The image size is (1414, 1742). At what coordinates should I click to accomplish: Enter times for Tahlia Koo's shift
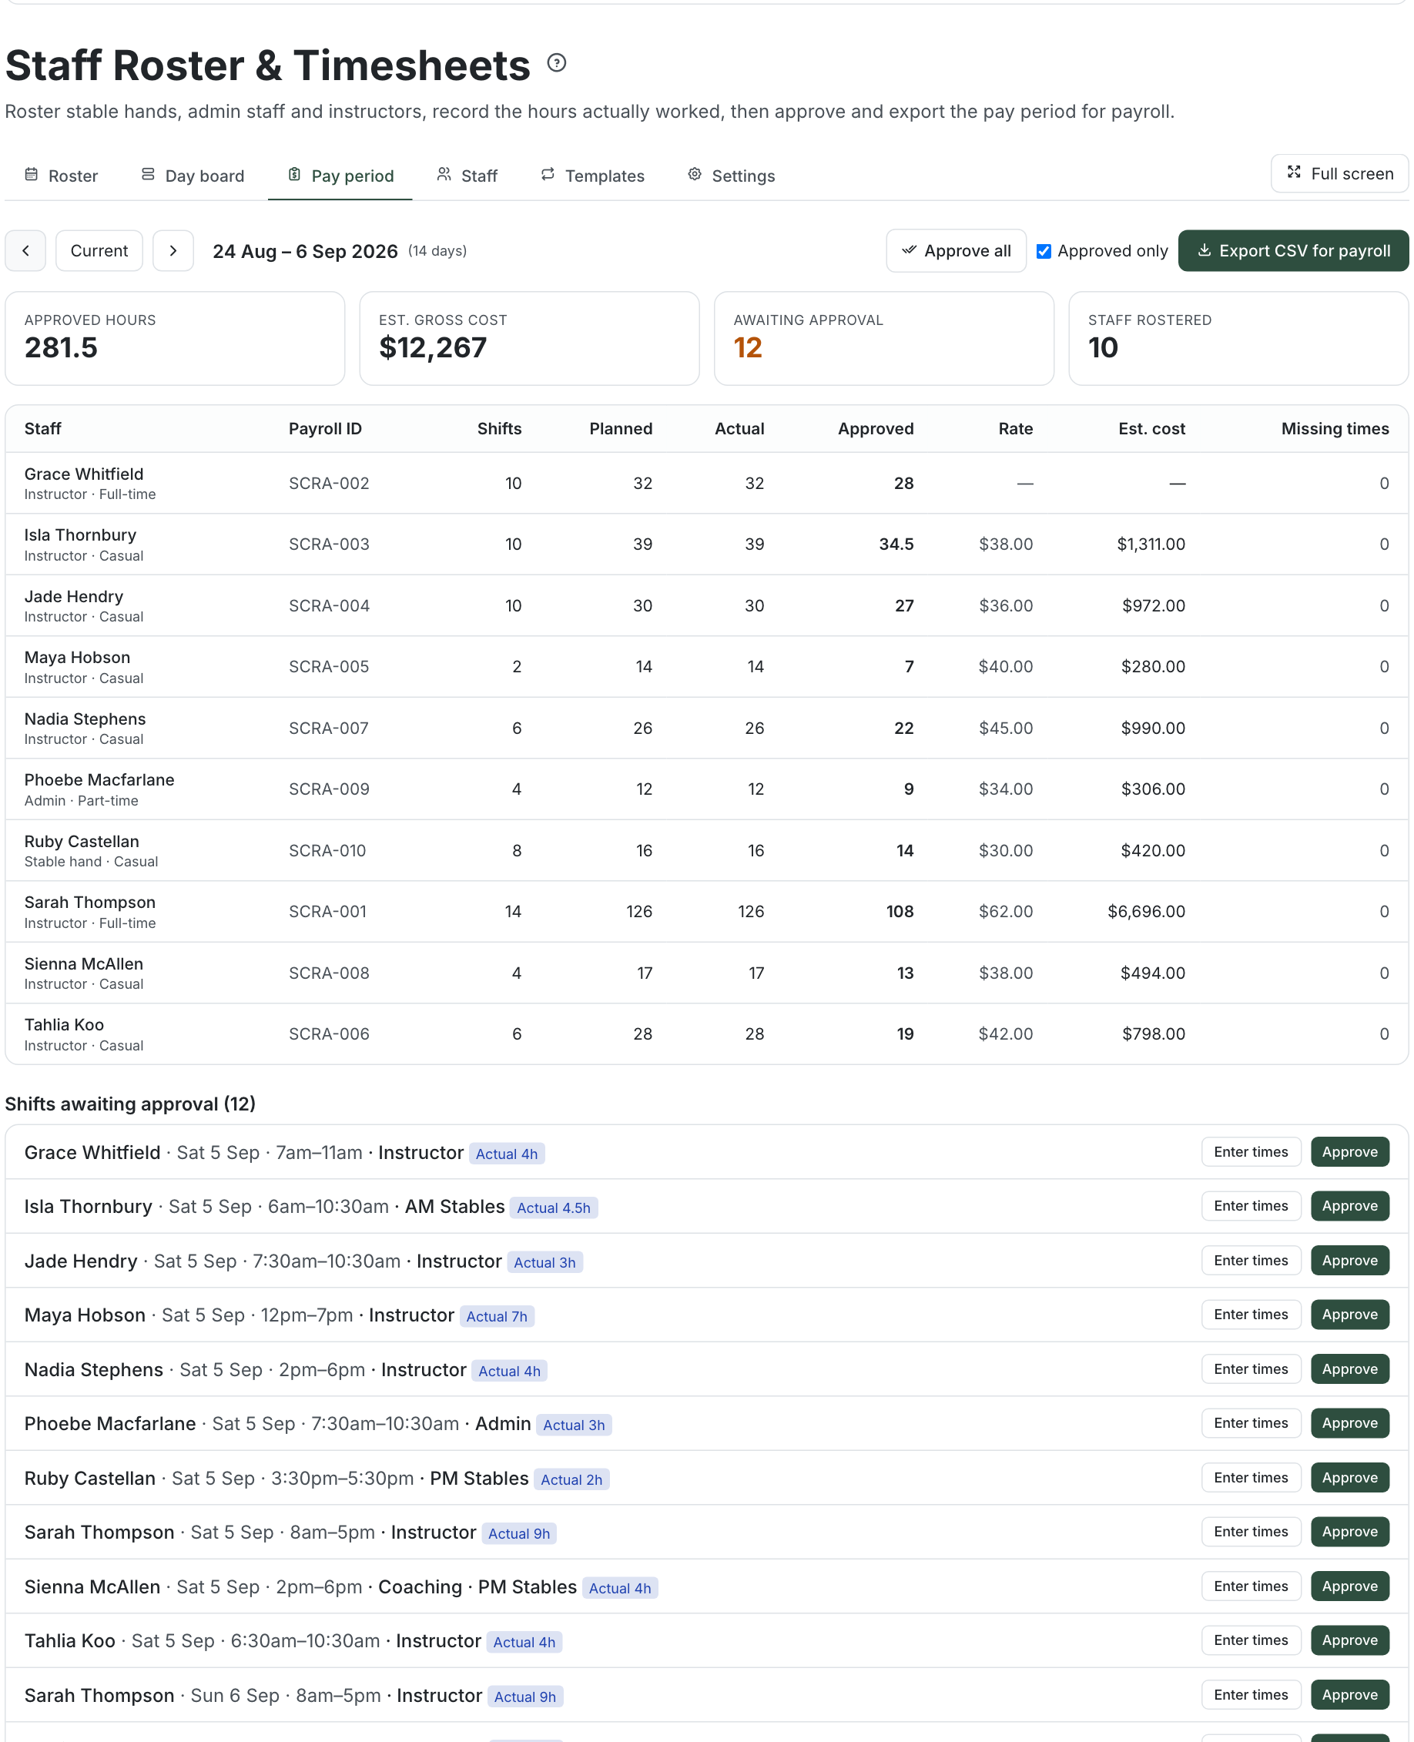[1251, 1640]
